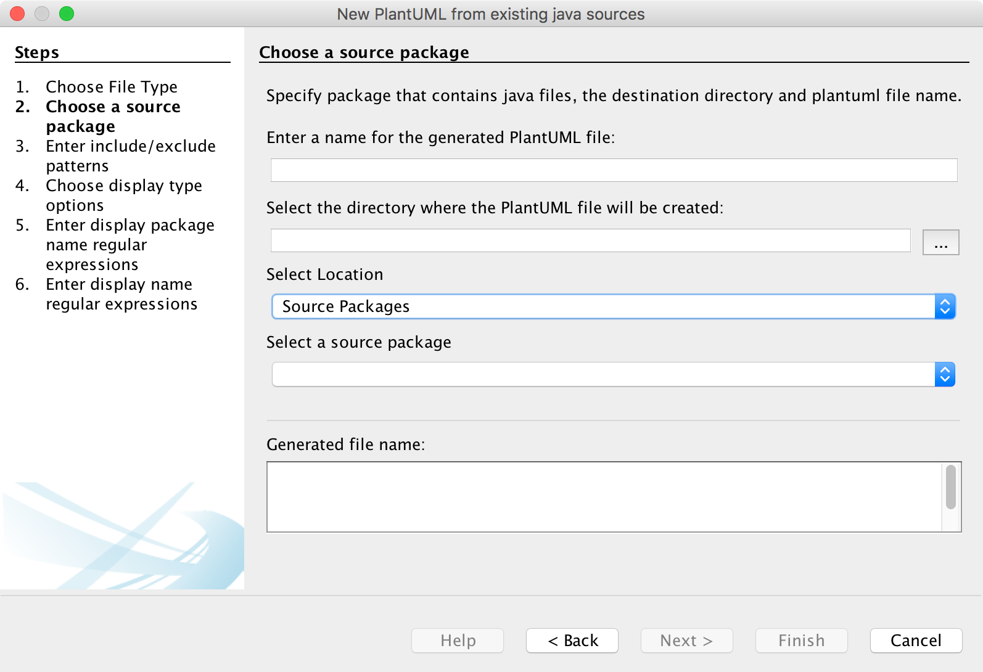Focus the destination directory text field
The image size is (983, 672).
pyautogui.click(x=590, y=240)
